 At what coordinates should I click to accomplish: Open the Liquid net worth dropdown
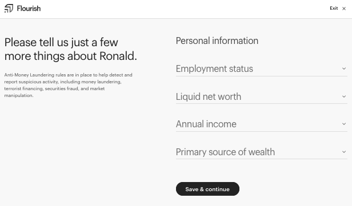262,96
